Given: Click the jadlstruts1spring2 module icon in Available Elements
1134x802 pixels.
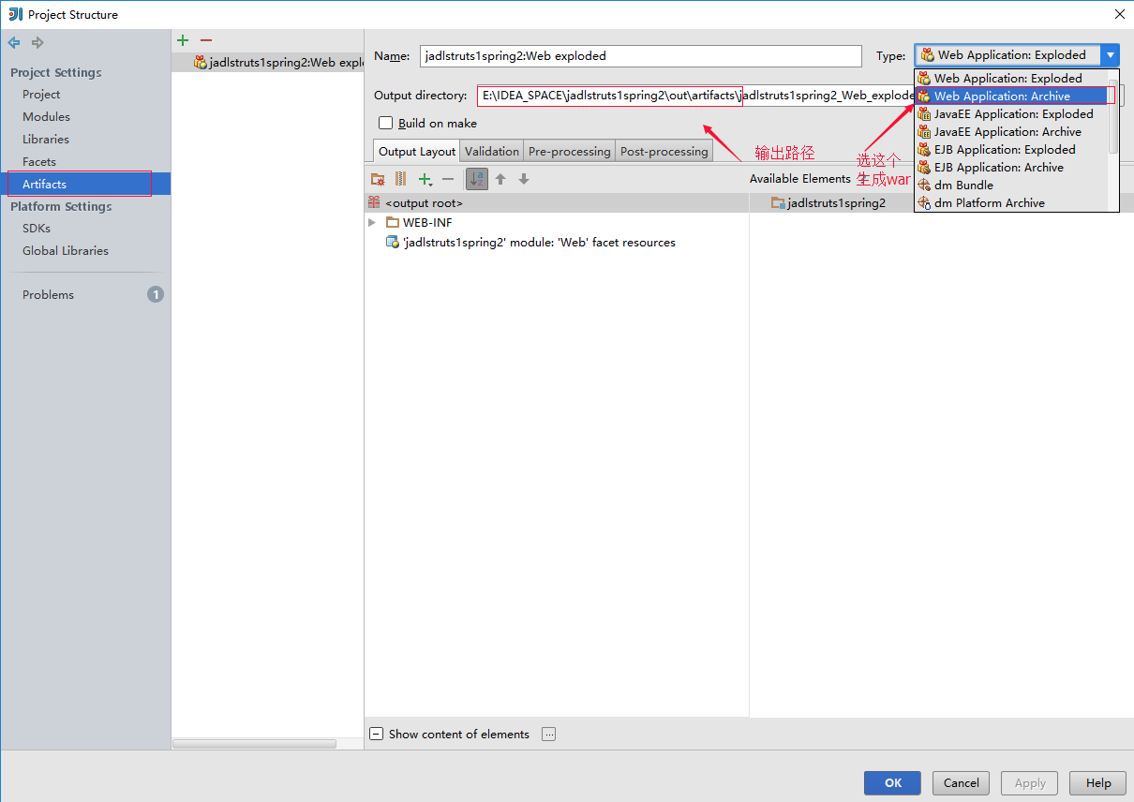Looking at the screenshot, I should [x=778, y=202].
